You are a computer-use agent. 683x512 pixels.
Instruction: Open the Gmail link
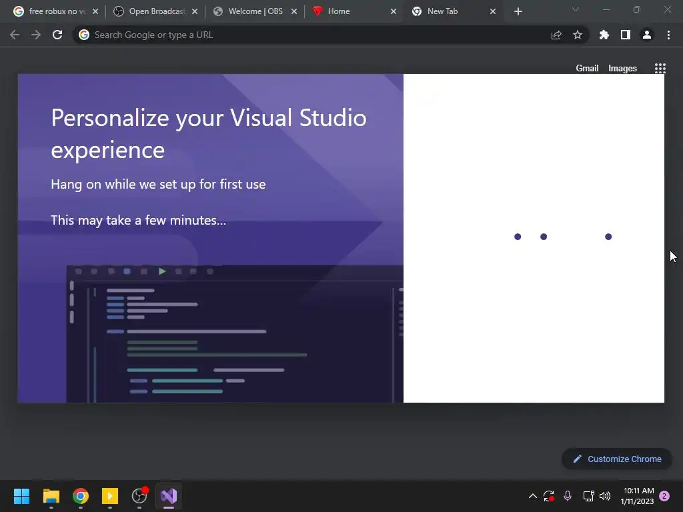click(587, 69)
